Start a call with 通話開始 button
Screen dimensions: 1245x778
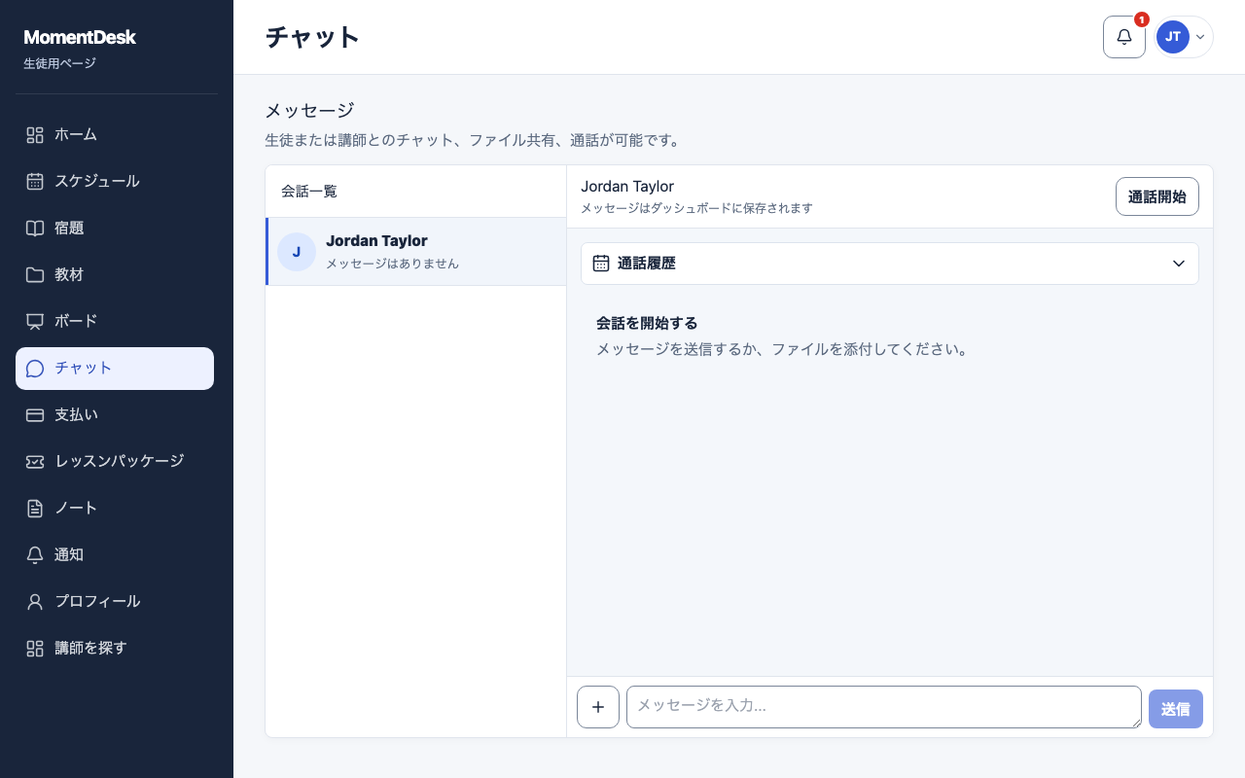(x=1157, y=196)
